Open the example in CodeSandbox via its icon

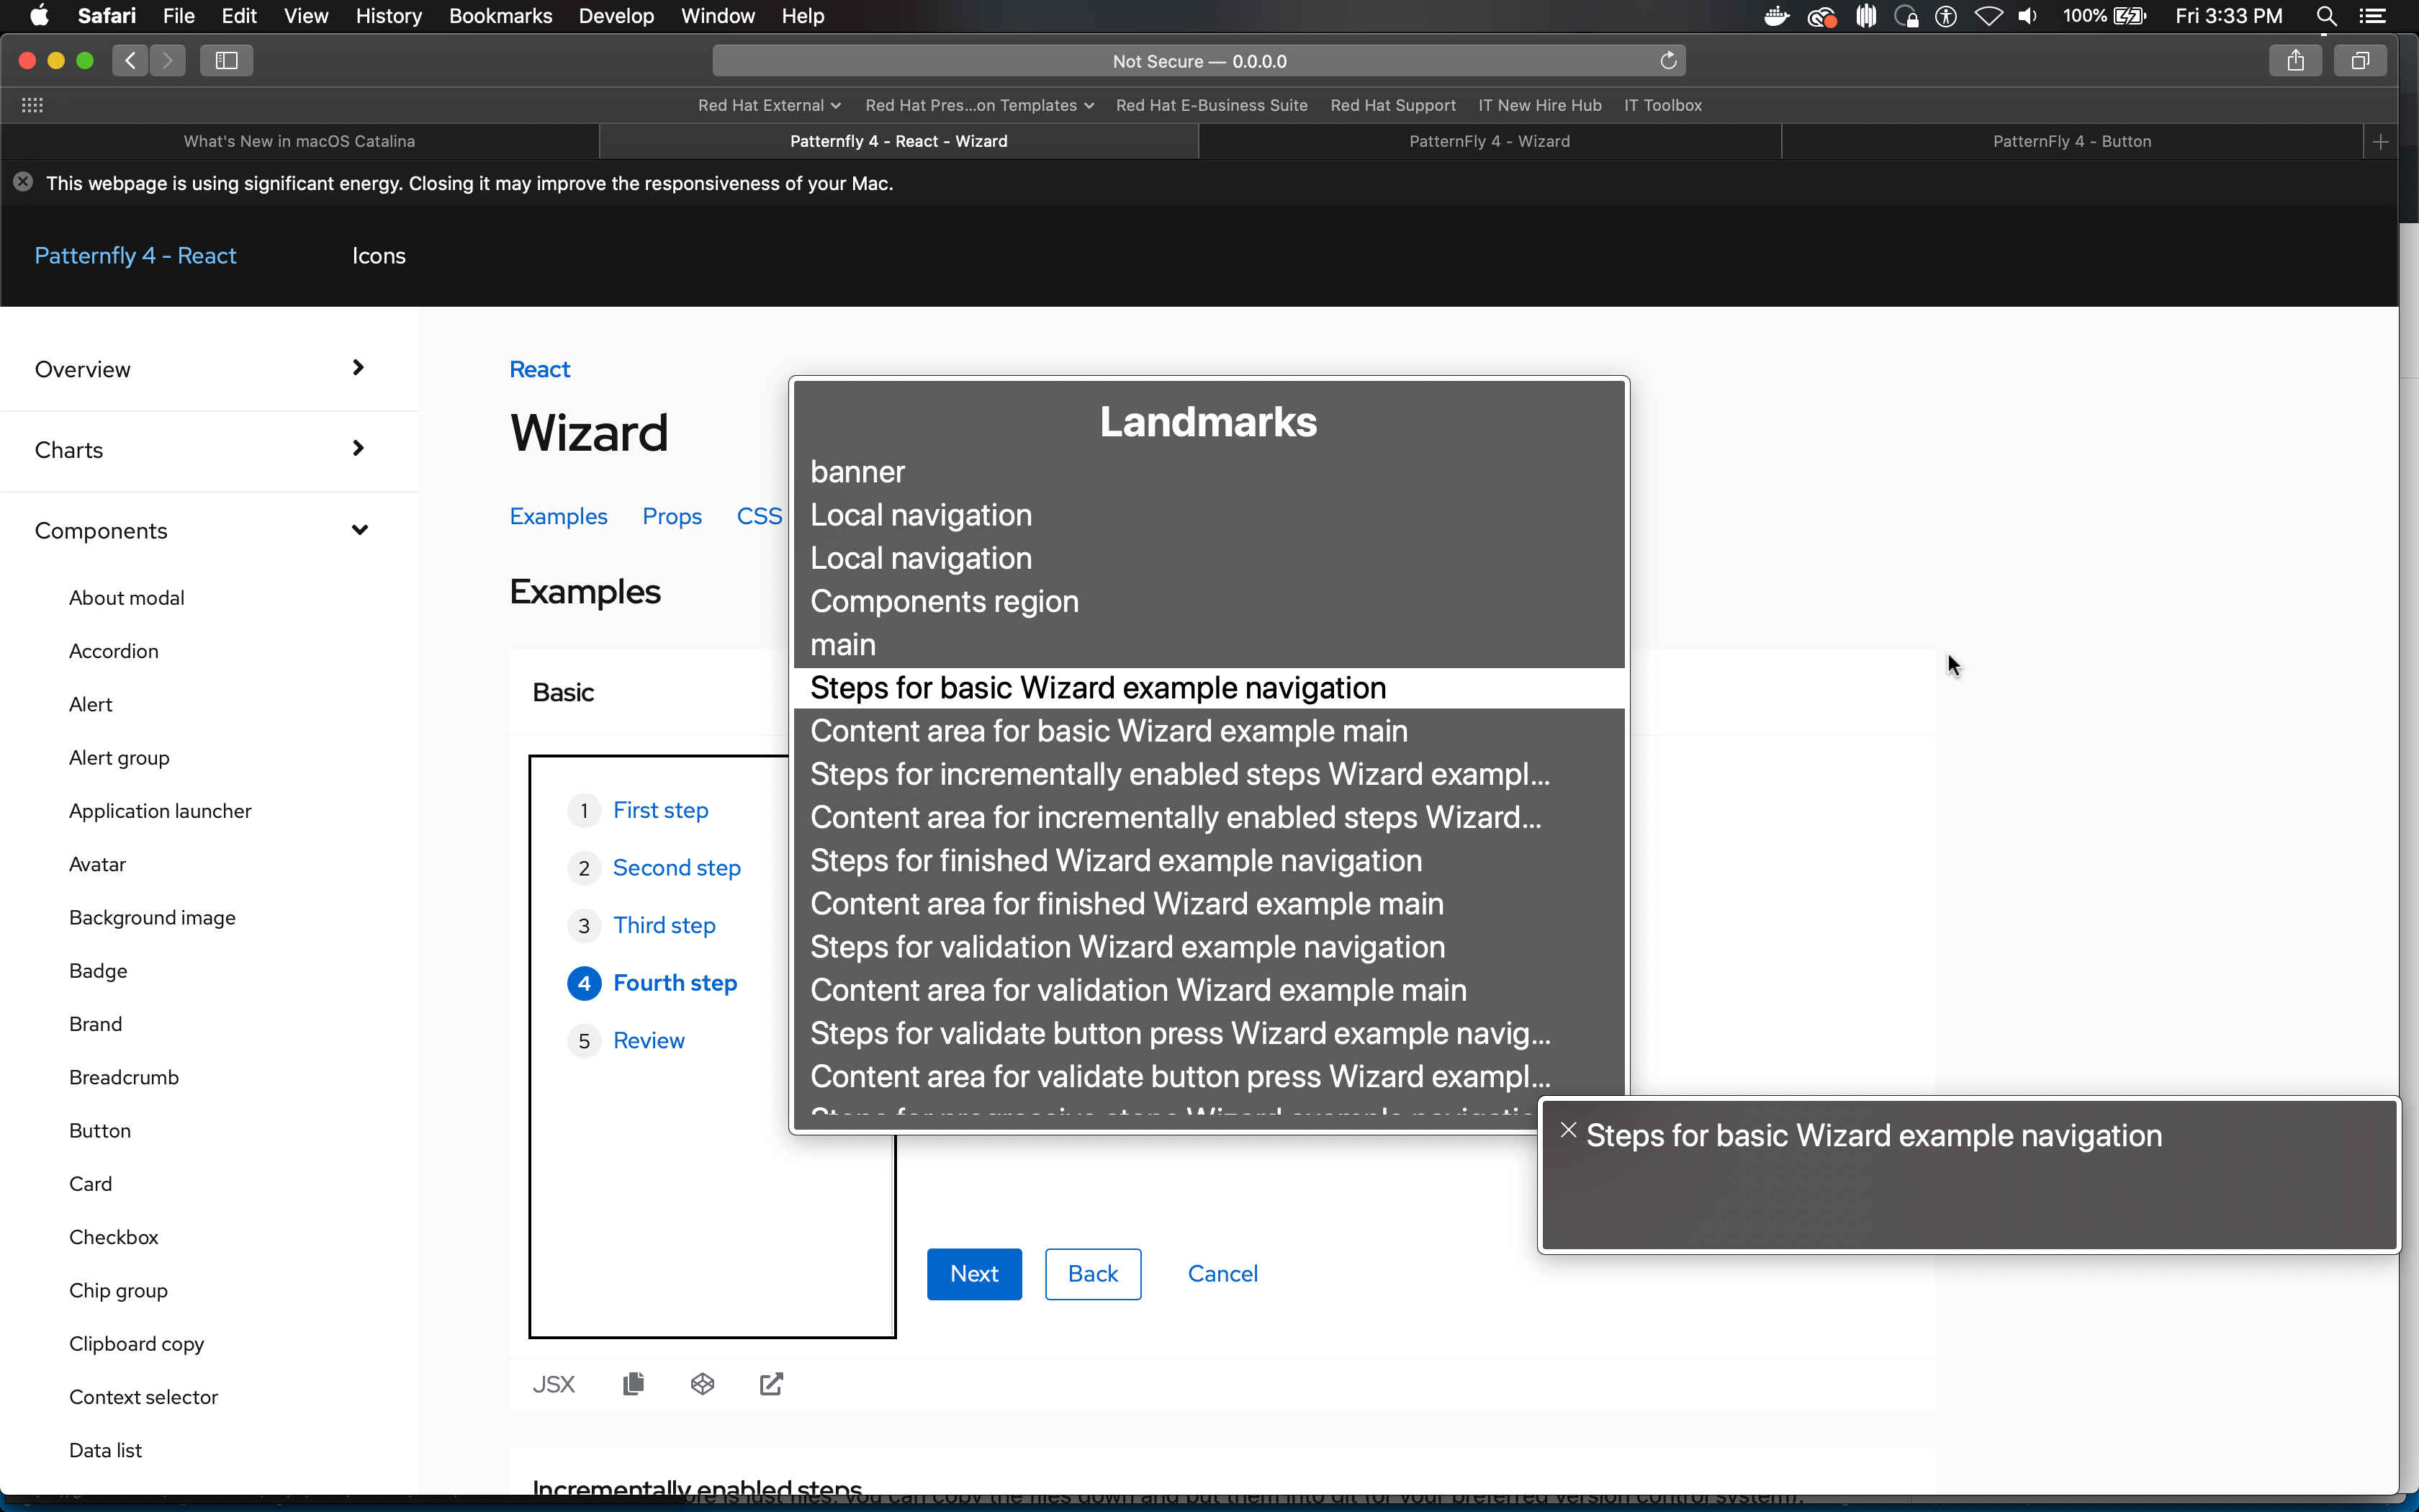pos(703,1384)
